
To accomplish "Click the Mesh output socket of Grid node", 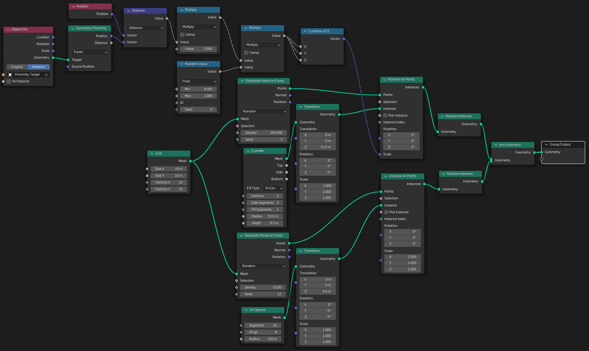I will coord(190,161).
